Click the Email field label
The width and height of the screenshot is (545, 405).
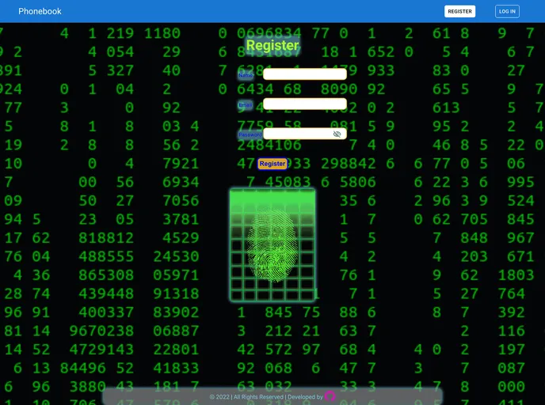[246, 105]
